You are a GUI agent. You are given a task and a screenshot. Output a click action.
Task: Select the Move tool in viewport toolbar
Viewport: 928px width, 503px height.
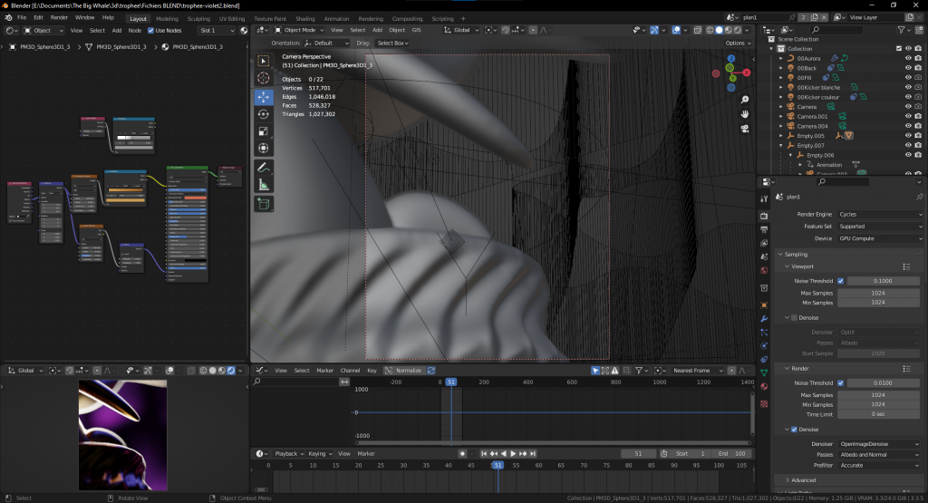tap(263, 96)
